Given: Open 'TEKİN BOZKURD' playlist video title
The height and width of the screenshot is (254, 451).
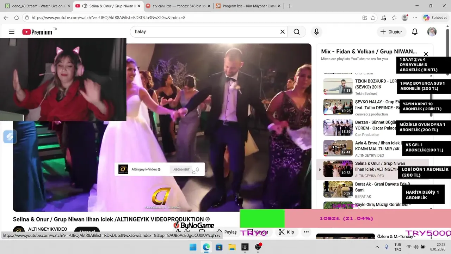Looking at the screenshot, I should (376, 84).
